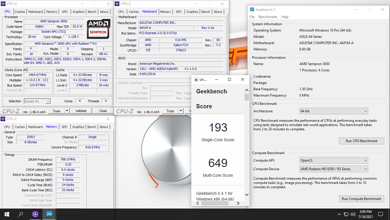
Task: Click score popup scroll down arrow
Action: [247, 195]
